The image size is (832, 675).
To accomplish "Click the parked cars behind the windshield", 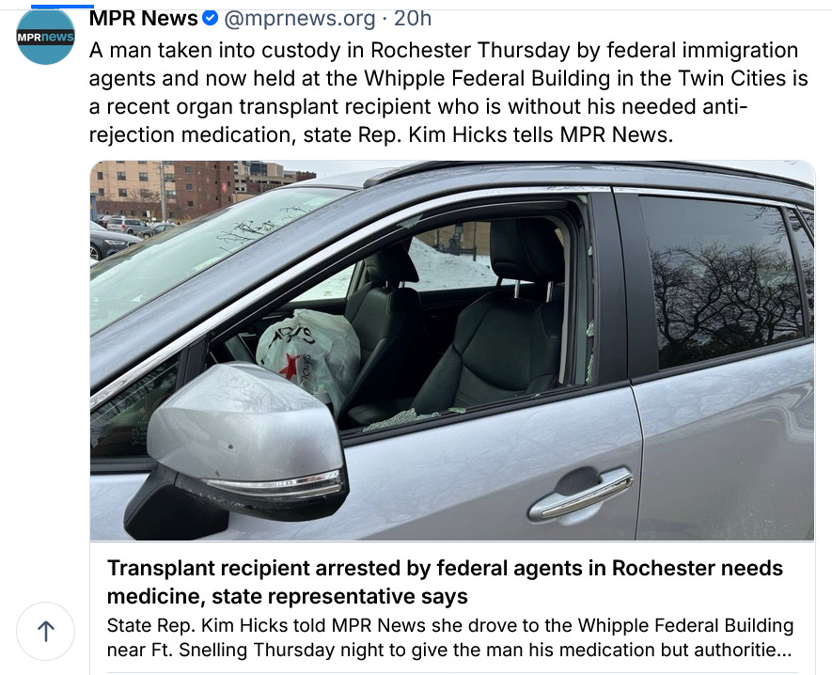I will pos(125,233).
